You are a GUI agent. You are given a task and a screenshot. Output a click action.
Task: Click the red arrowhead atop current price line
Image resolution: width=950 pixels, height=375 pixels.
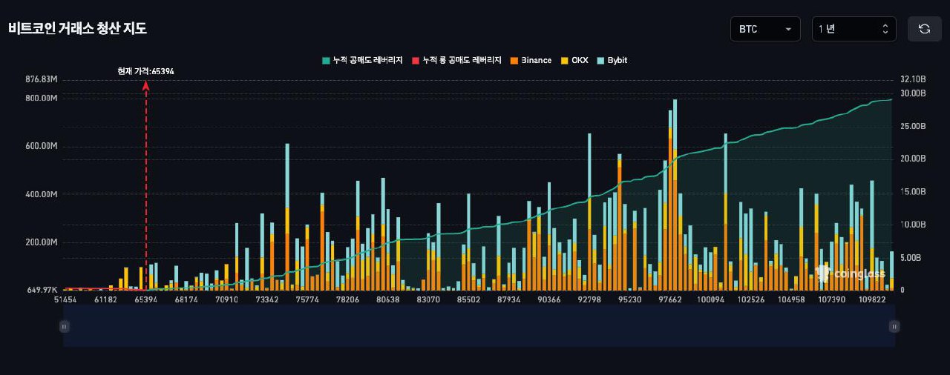pos(146,85)
